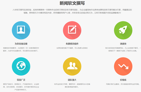Click the blue portrait photo icon

tap(21, 30)
